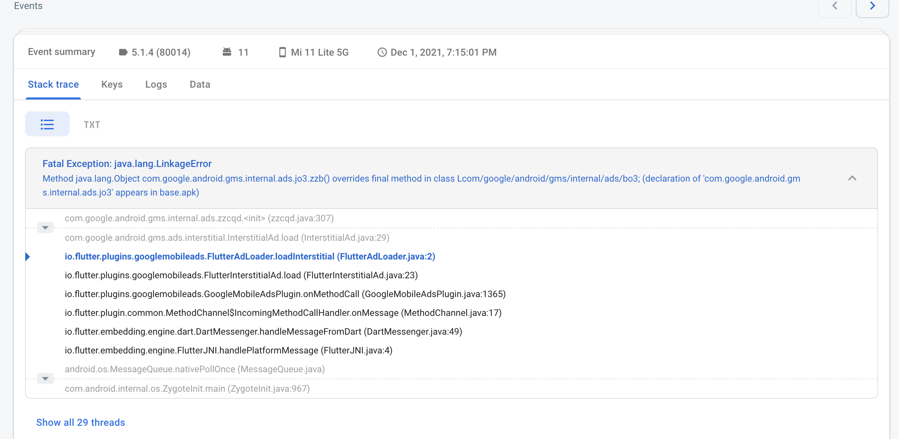899x439 pixels.
Task: Open the Fatal Exception java.lang.LinkageError heading
Action: 127,163
